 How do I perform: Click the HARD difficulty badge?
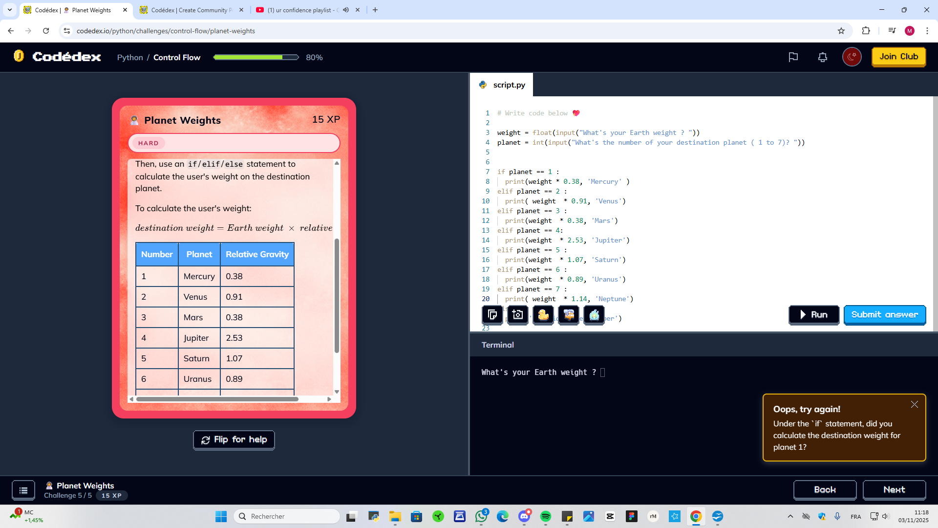149,143
